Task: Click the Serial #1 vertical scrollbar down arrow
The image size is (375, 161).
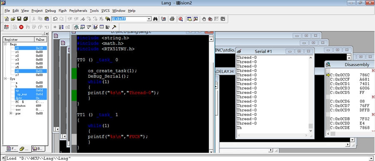Action: click(x=311, y=131)
